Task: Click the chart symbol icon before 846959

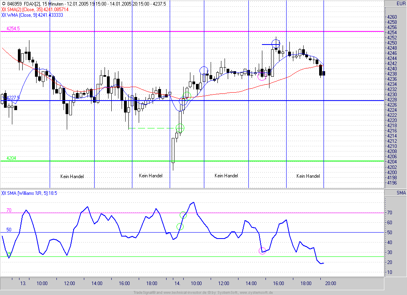Action: pyautogui.click(x=4, y=4)
